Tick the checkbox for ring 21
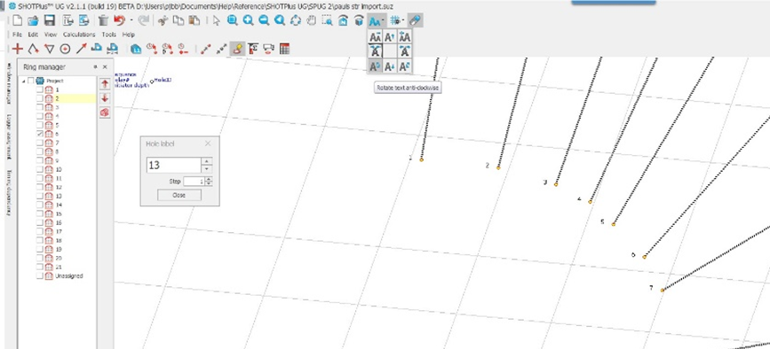 40,268
